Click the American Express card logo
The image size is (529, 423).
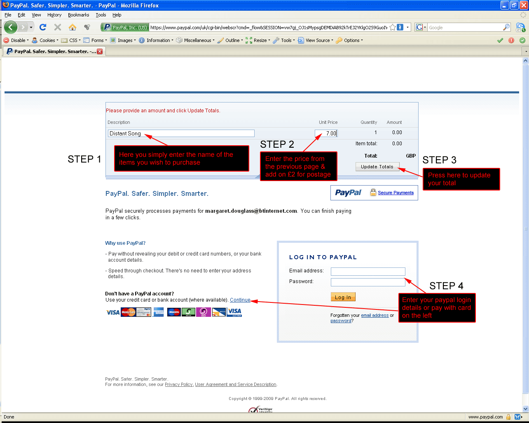click(x=159, y=312)
